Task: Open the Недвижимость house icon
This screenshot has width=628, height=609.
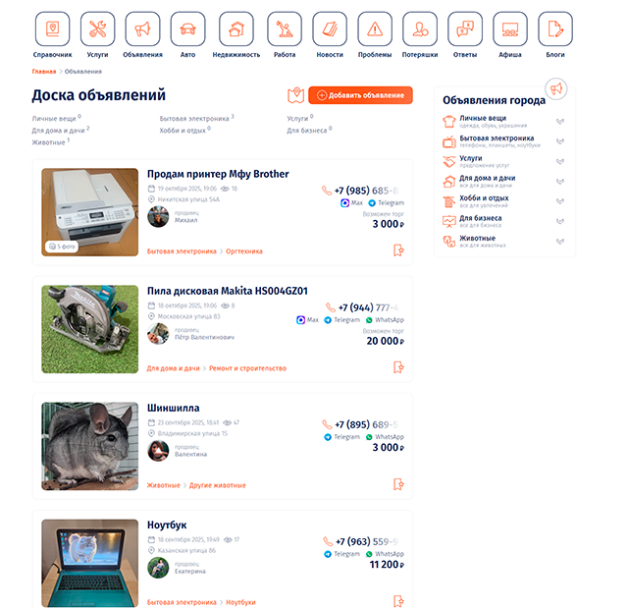Action: (236, 28)
